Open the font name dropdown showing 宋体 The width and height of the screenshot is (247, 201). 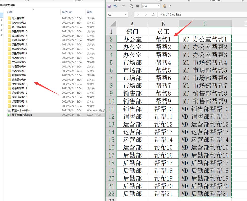[x=159, y=6]
